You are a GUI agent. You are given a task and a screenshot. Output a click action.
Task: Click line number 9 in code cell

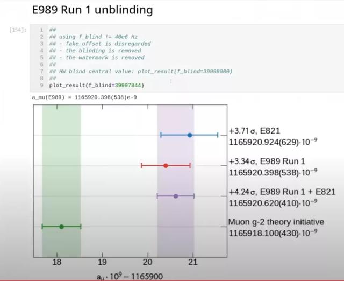pos(42,85)
